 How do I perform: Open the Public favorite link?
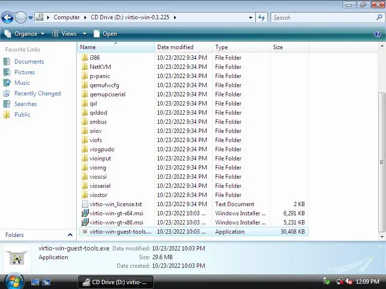[22, 115]
